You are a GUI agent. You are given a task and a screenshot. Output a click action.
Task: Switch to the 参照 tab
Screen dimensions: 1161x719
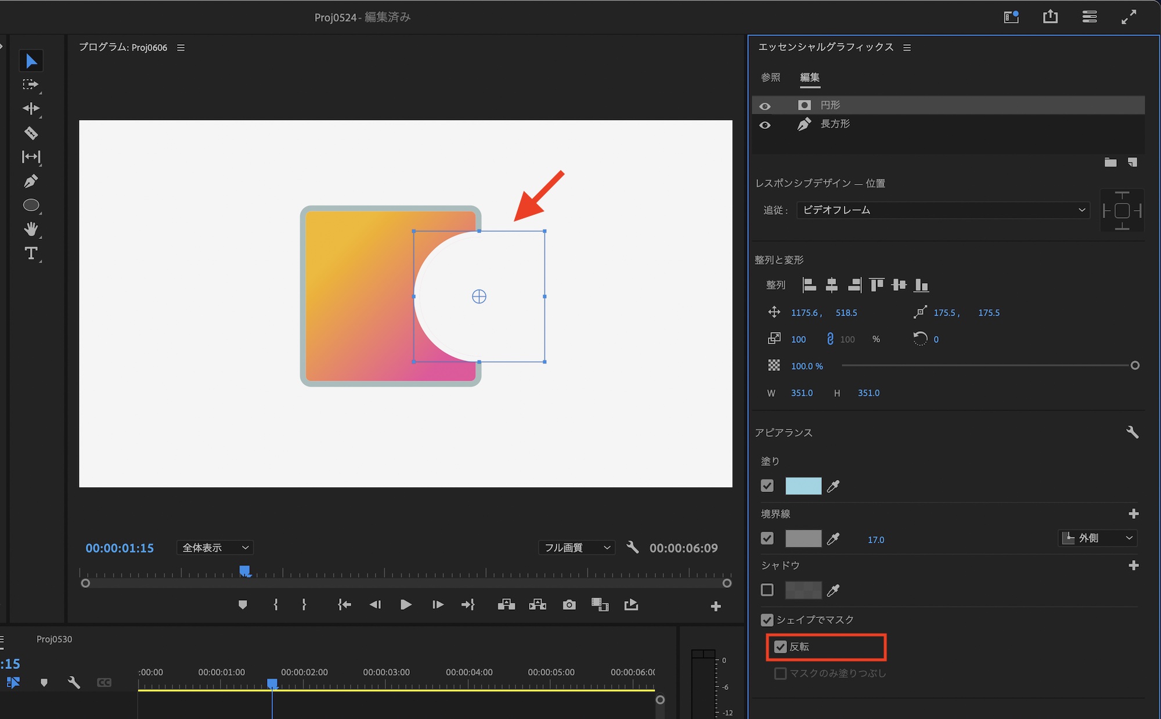pyautogui.click(x=770, y=77)
